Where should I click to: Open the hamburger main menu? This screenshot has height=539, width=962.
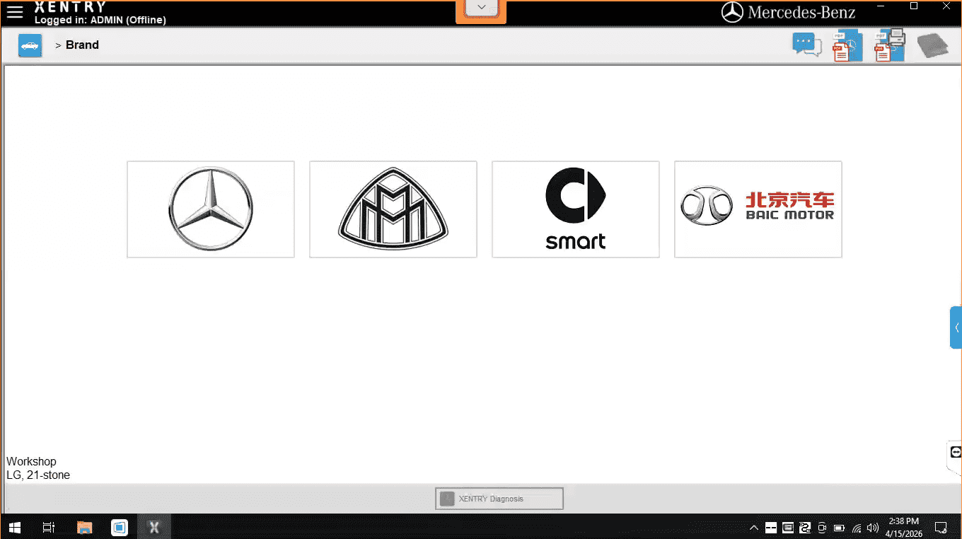pyautogui.click(x=15, y=12)
